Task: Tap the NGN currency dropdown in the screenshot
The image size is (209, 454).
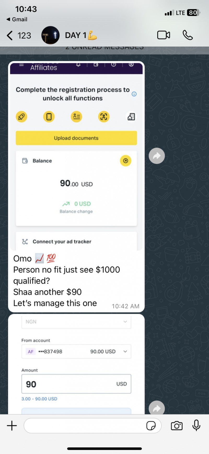Action: [x=76, y=322]
